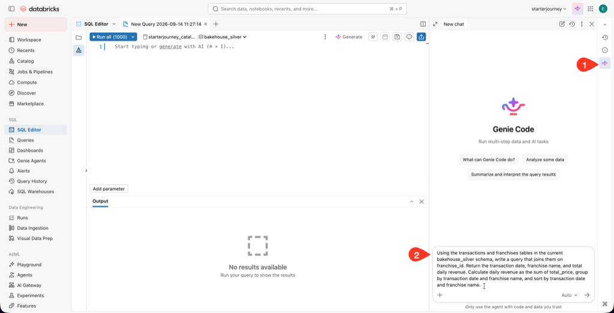Toggle the split editor layout icon
Screen dimensions: 614x313
coord(423,24)
